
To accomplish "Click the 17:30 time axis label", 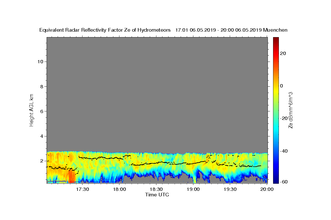I will pos(82,189).
